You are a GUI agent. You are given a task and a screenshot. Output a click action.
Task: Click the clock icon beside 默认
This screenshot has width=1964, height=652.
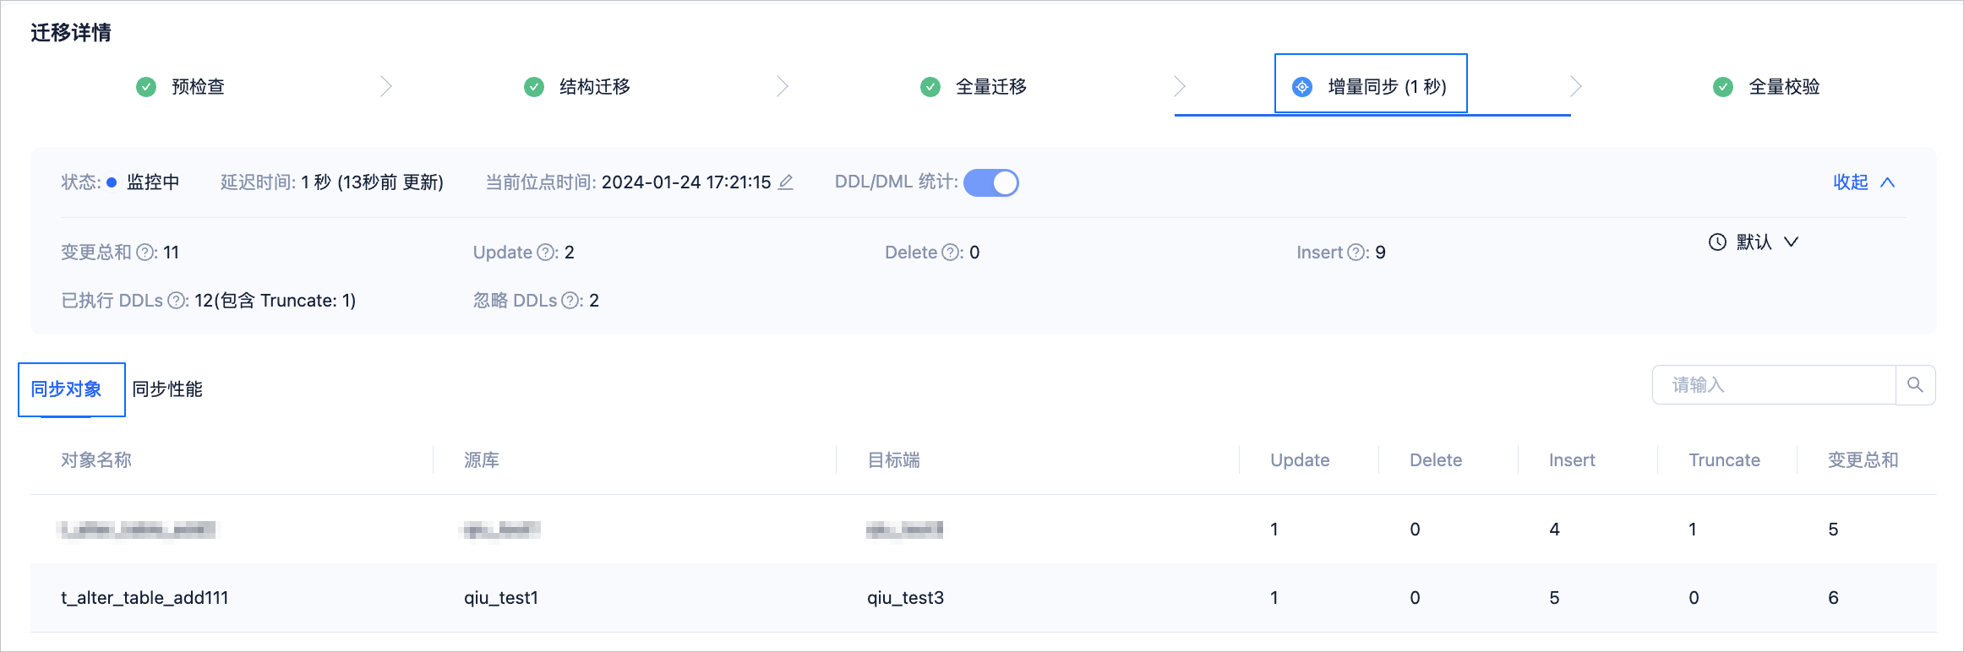pos(1717,242)
